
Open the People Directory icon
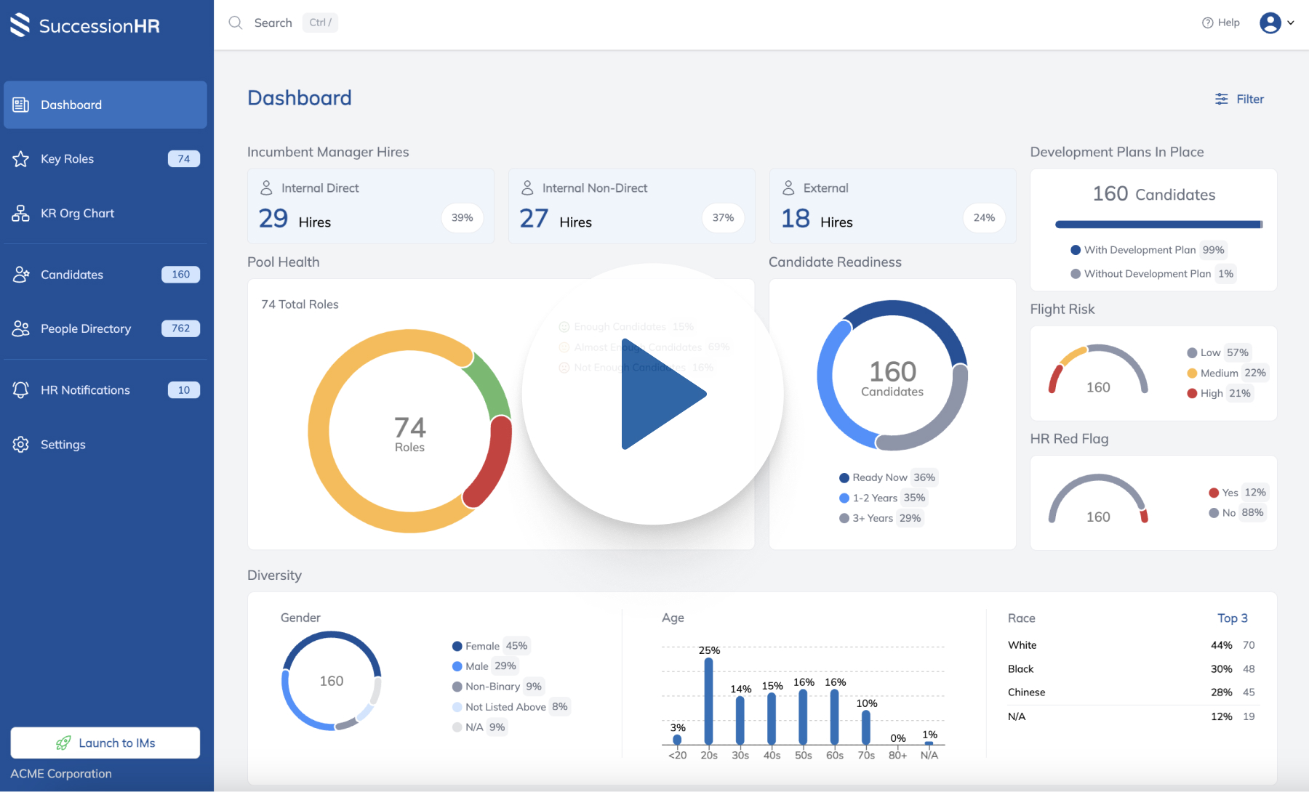click(20, 328)
